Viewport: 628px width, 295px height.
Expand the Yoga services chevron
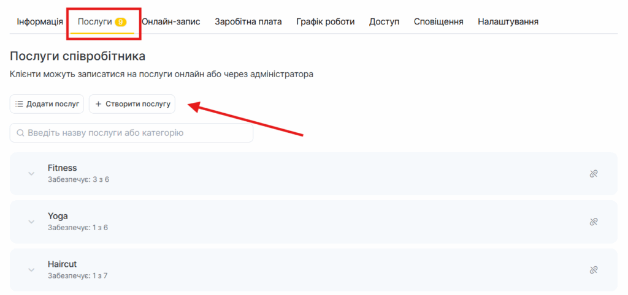click(31, 222)
